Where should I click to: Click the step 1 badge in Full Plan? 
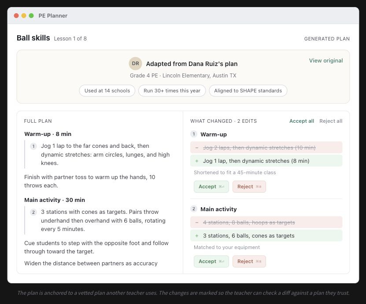tap(33, 146)
